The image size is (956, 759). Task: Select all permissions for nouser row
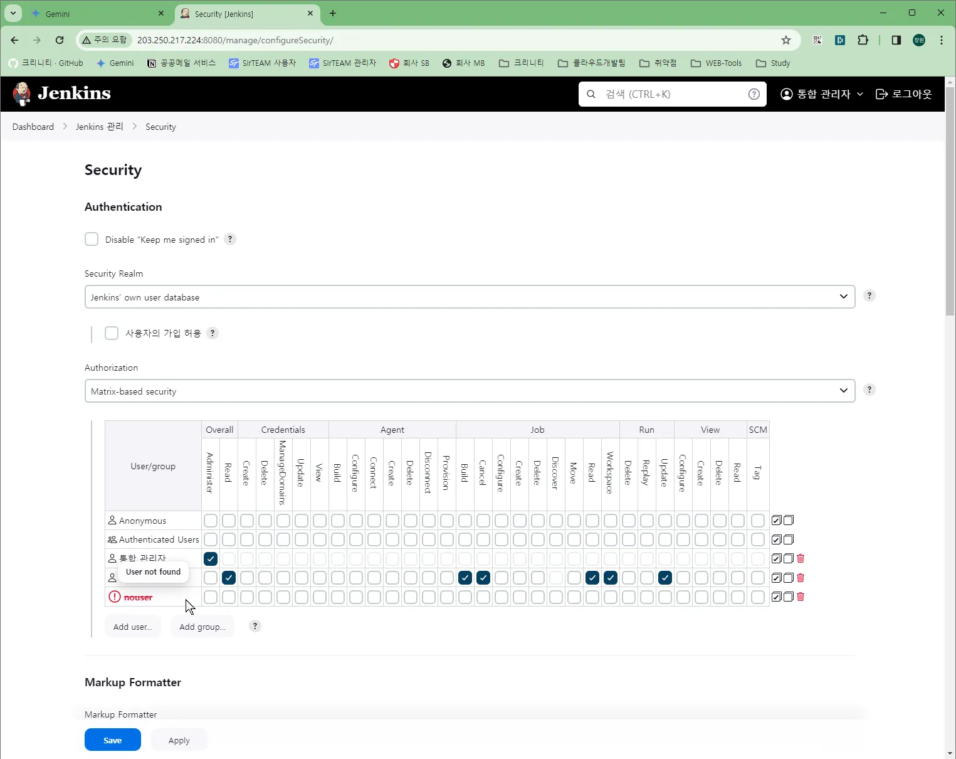(x=777, y=597)
